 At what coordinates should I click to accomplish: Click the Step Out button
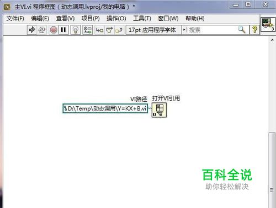(x=119, y=30)
